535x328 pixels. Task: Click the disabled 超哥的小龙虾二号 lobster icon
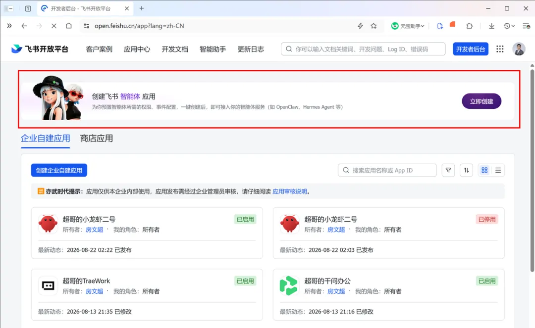pos(289,224)
